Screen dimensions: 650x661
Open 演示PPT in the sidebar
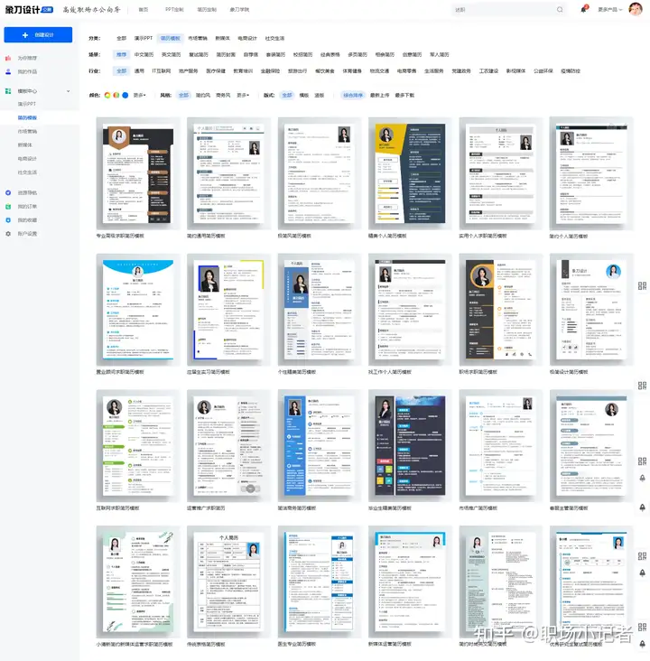(27, 104)
